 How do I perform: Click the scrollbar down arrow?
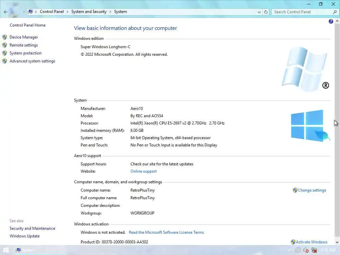tap(337, 242)
